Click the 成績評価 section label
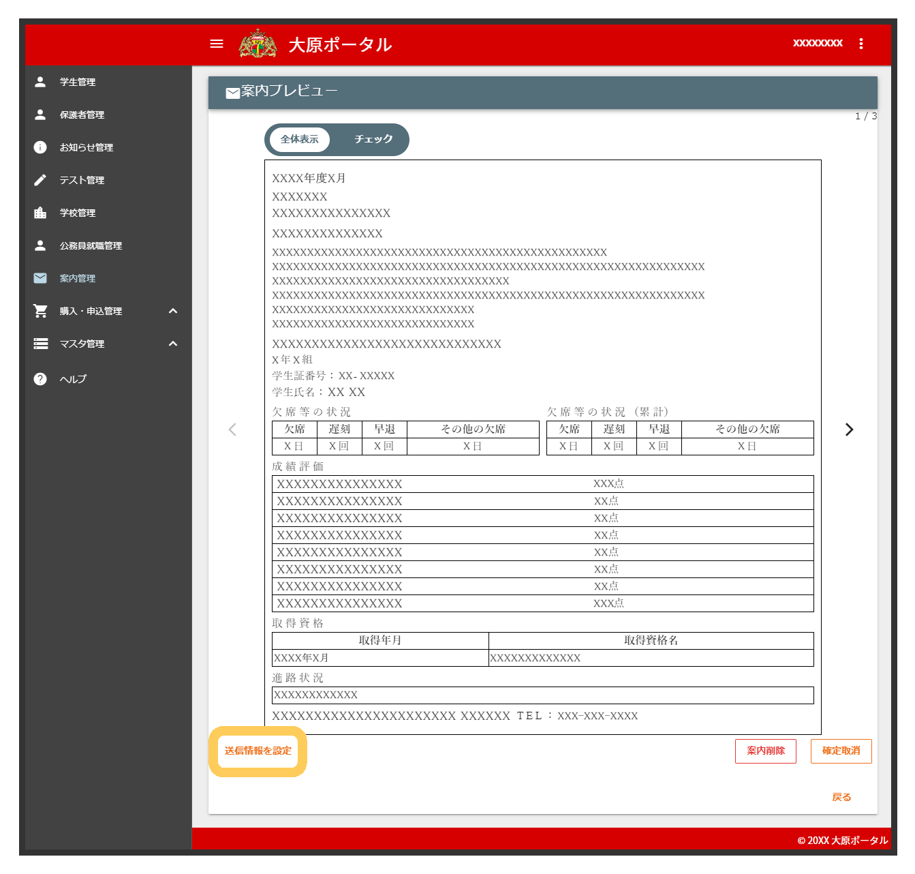This screenshot has width=915, height=874. (298, 466)
